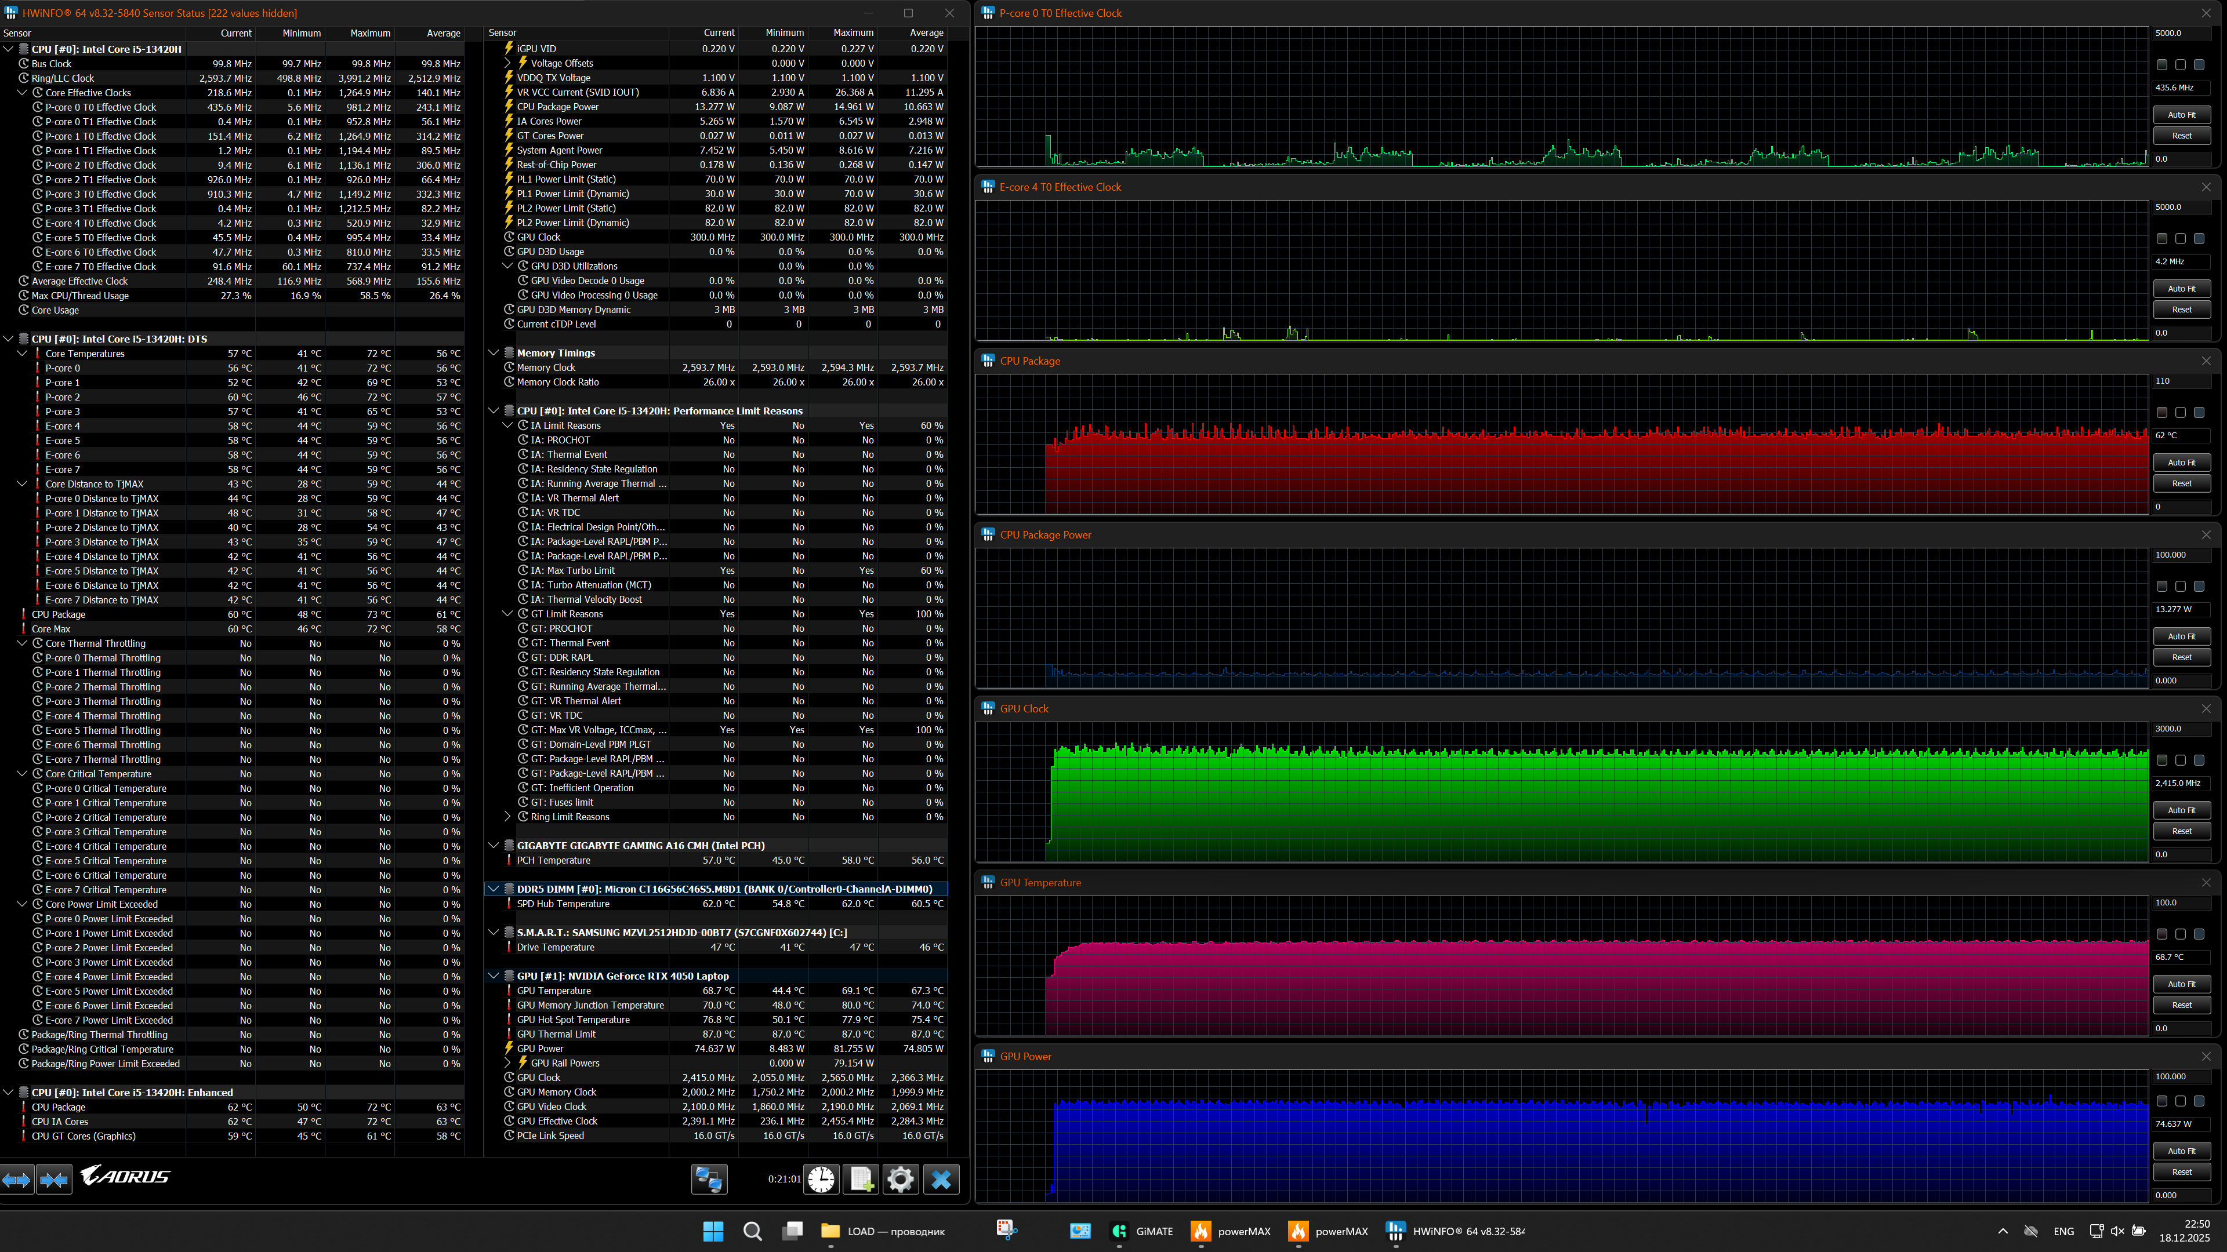
Task: Click the first color square in P-core 0 graph
Action: coord(2161,65)
